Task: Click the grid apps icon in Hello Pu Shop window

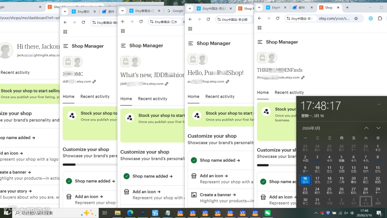Action: pos(190,29)
